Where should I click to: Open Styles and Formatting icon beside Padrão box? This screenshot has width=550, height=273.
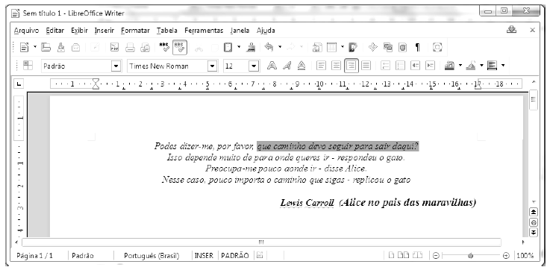pos(28,66)
